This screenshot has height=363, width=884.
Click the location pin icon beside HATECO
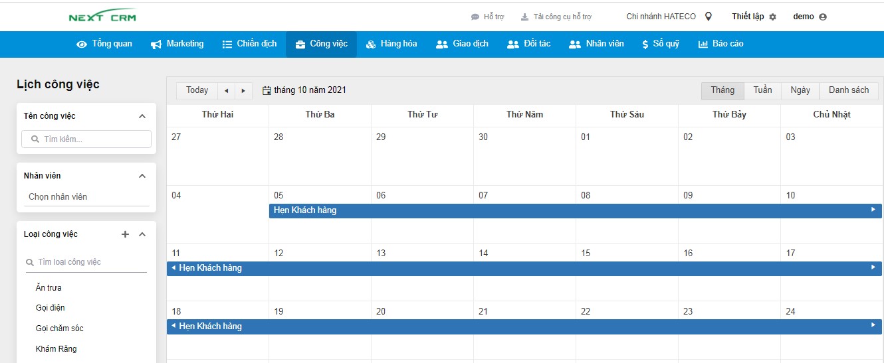click(x=709, y=17)
